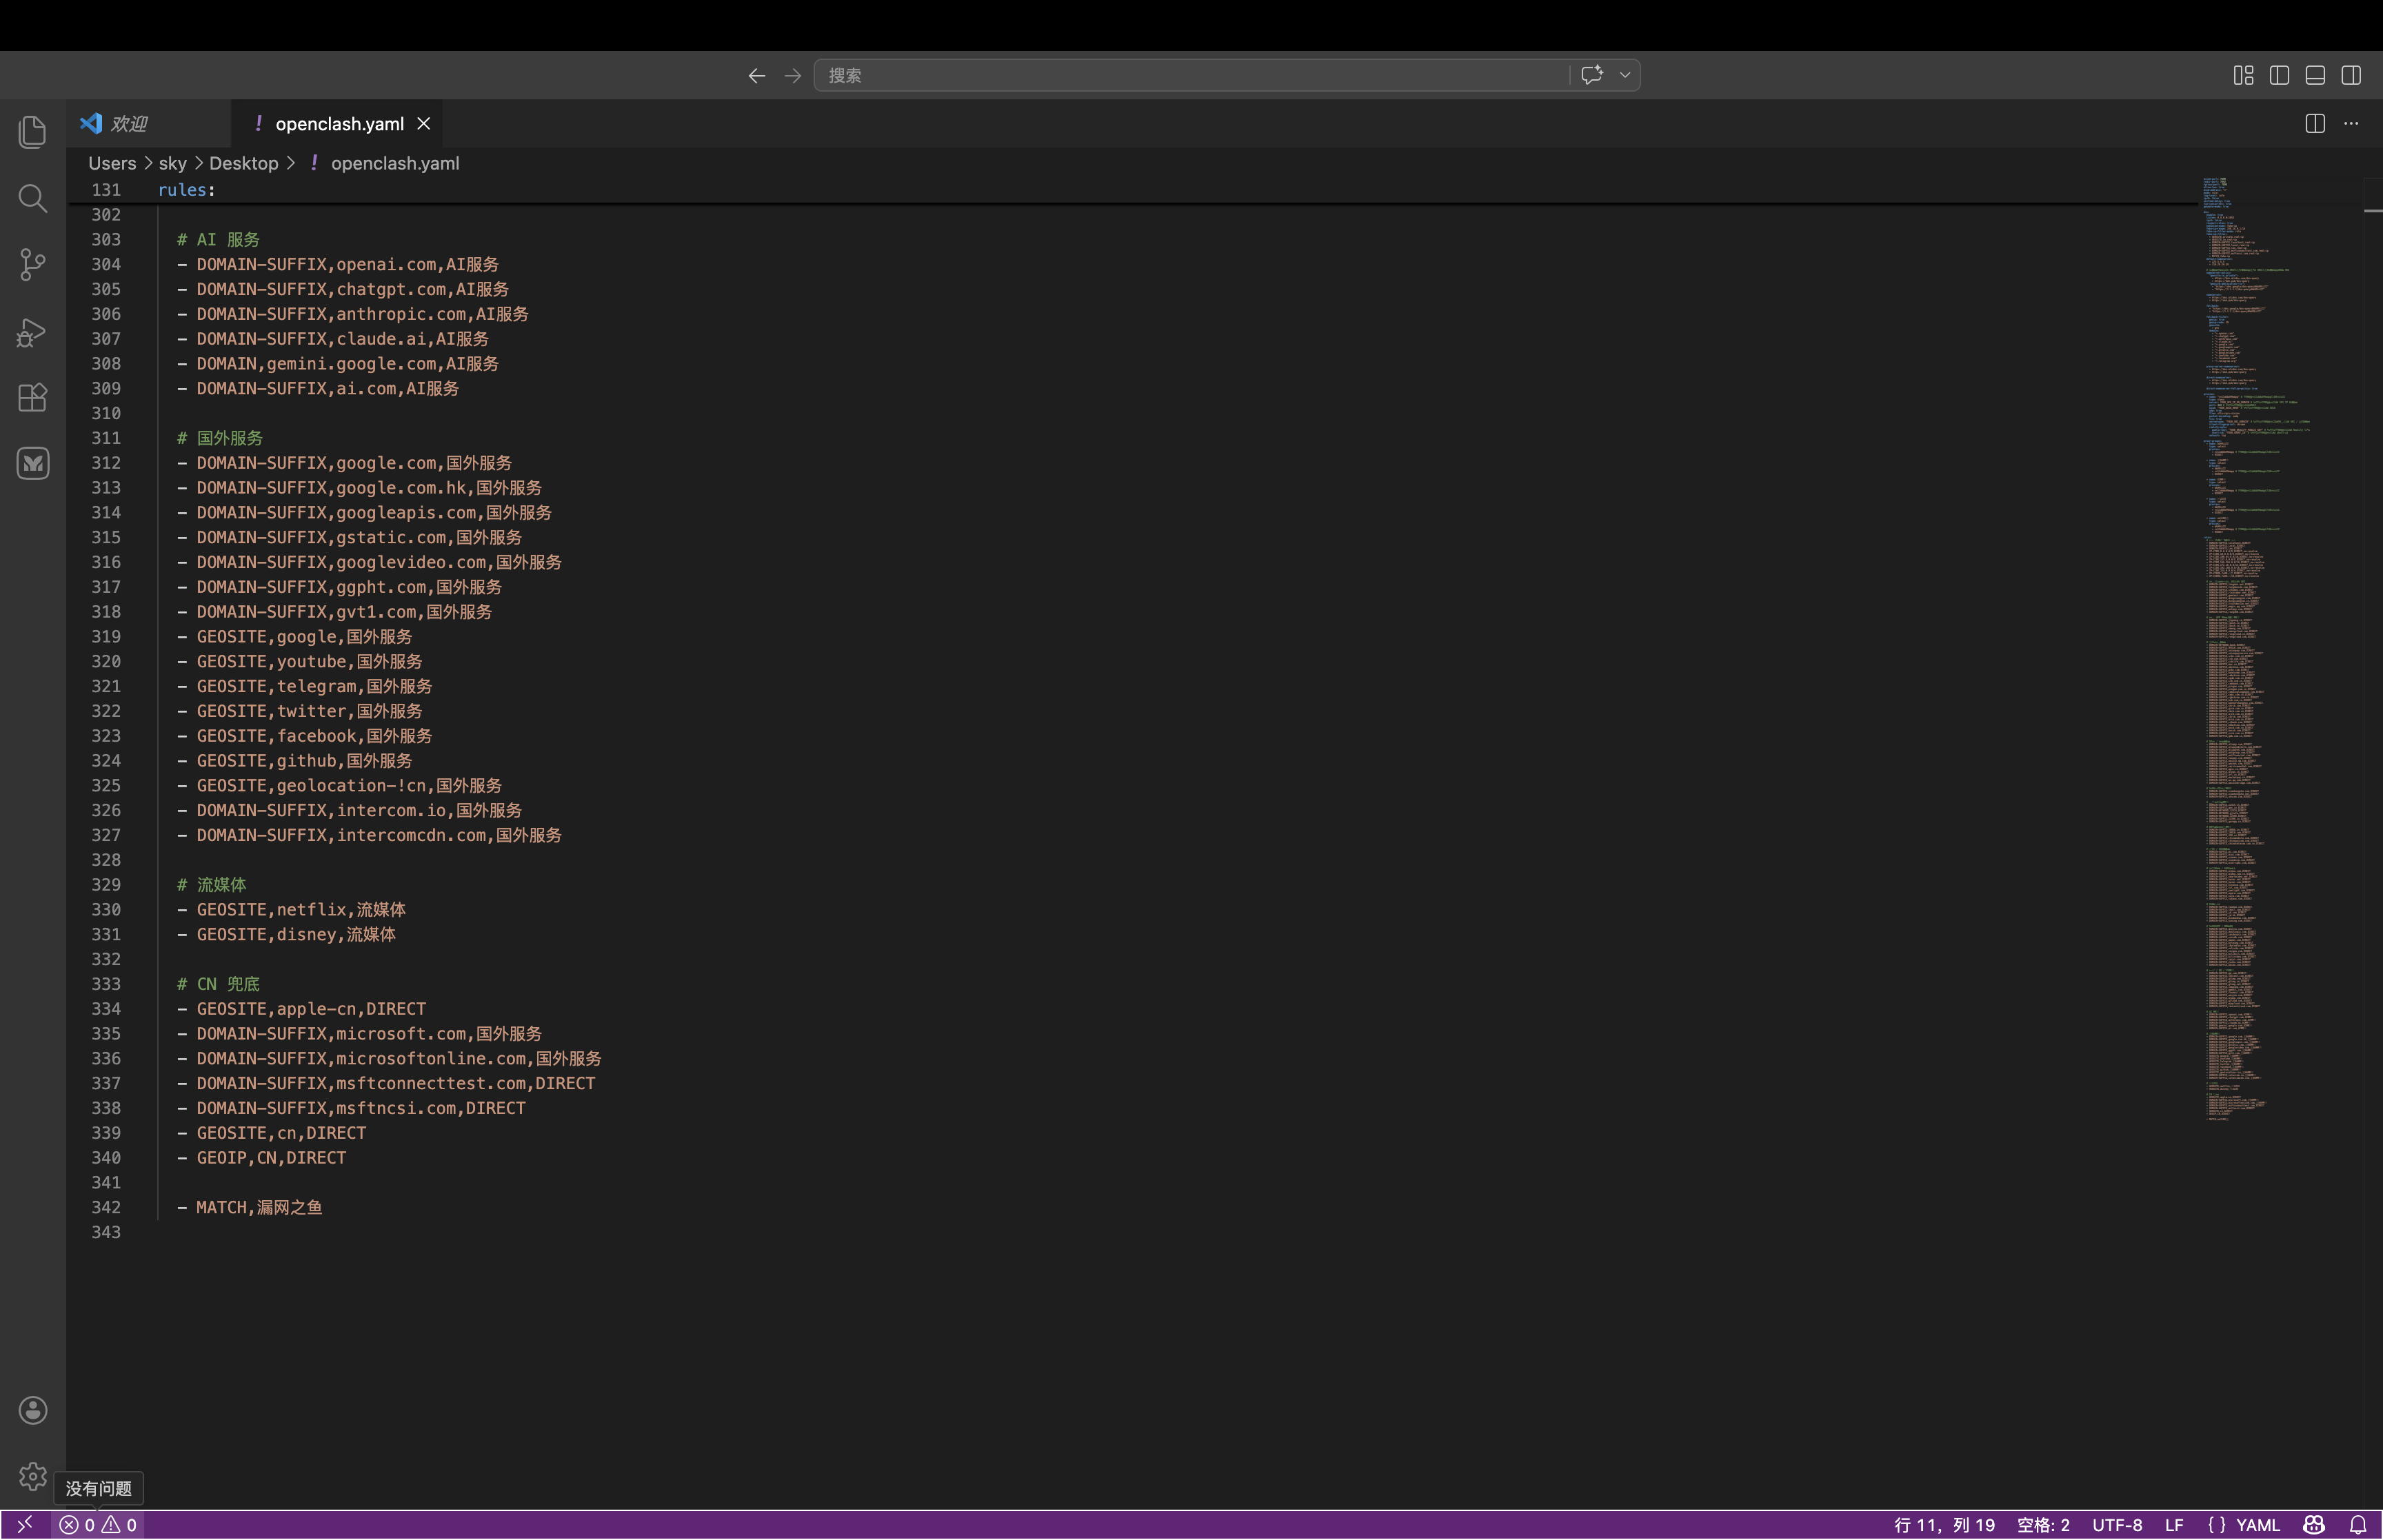Screen dimensions: 2383x1540
Task: Open the Search view in activity bar
Action: pos(32,198)
